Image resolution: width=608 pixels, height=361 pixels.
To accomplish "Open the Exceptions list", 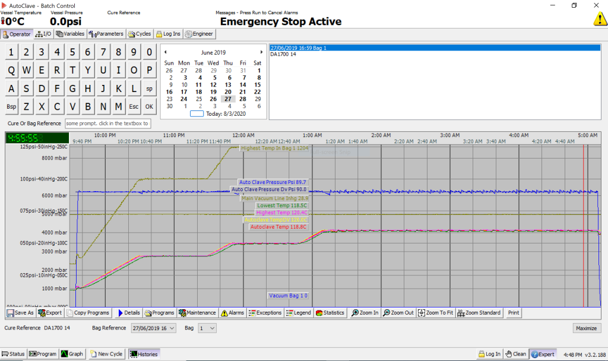I will (x=265, y=313).
